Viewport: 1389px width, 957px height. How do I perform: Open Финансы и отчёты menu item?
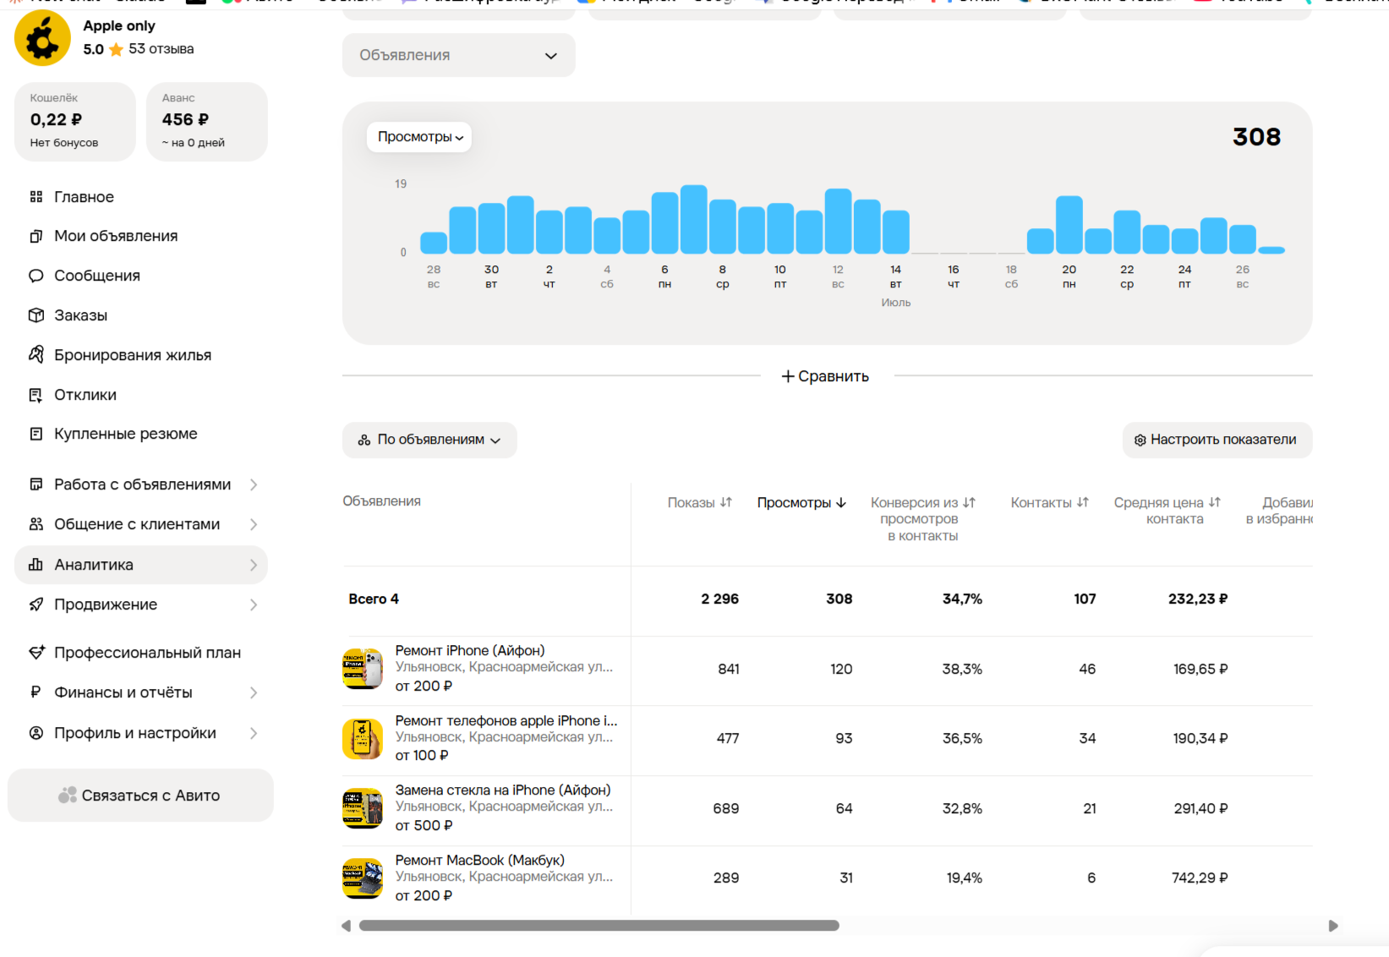[141, 692]
